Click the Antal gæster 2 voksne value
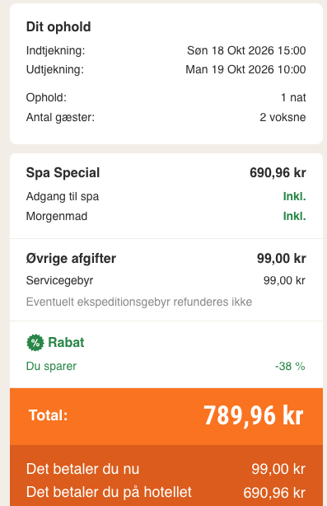 click(x=283, y=117)
